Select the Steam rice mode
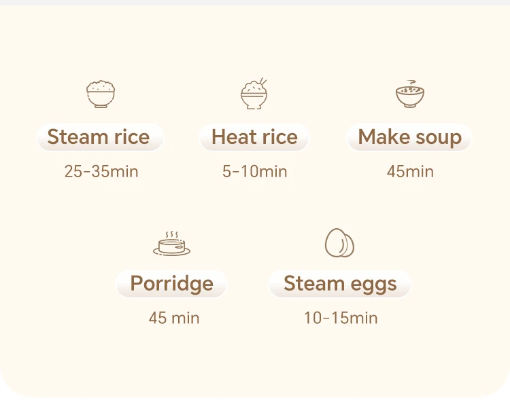This screenshot has height=404, width=510. (99, 137)
